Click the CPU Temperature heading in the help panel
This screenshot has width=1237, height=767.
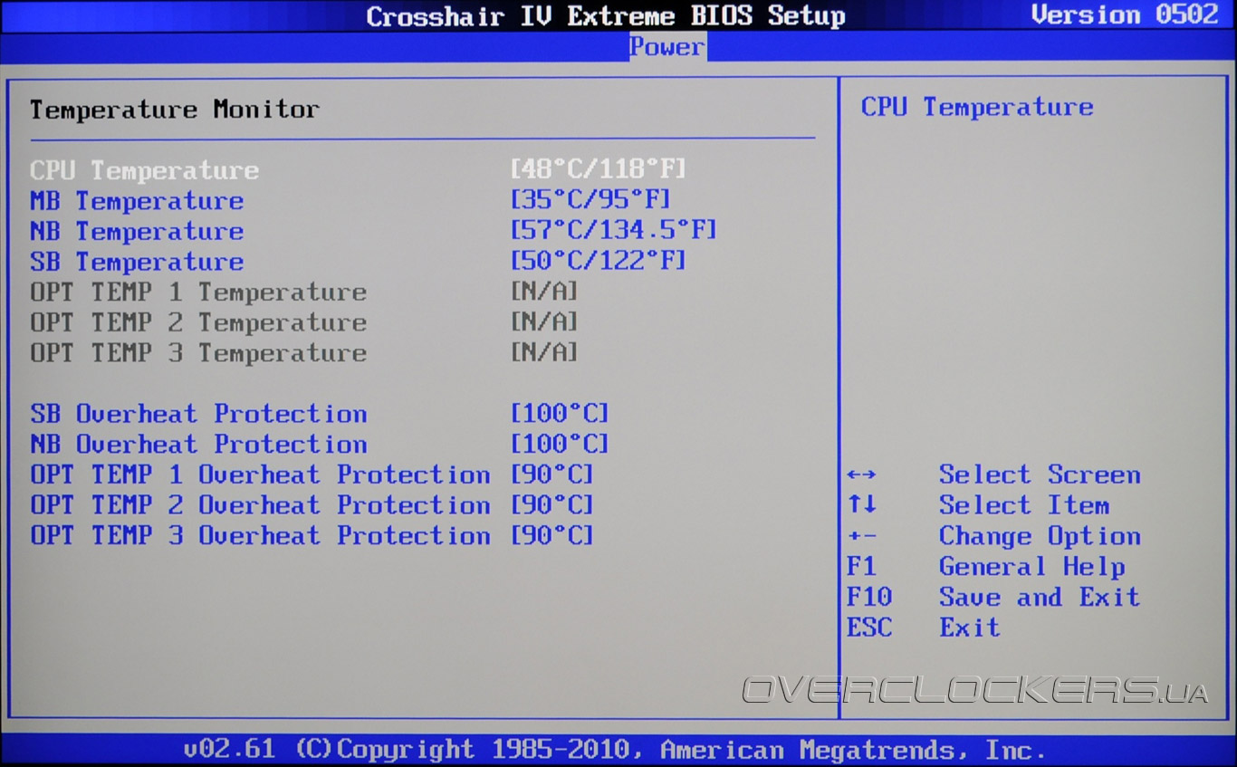(x=977, y=108)
